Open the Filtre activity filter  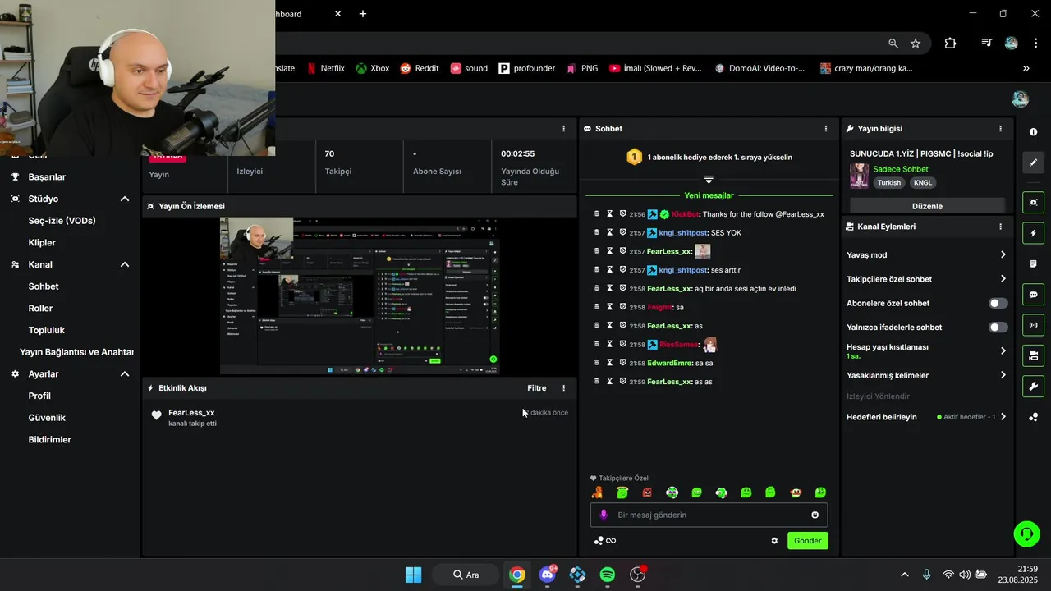[x=536, y=388]
